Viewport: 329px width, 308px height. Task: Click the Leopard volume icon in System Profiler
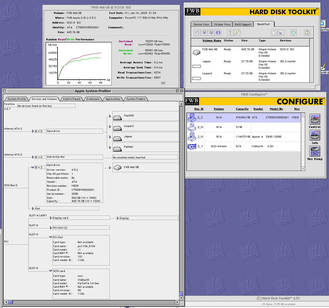(118, 128)
